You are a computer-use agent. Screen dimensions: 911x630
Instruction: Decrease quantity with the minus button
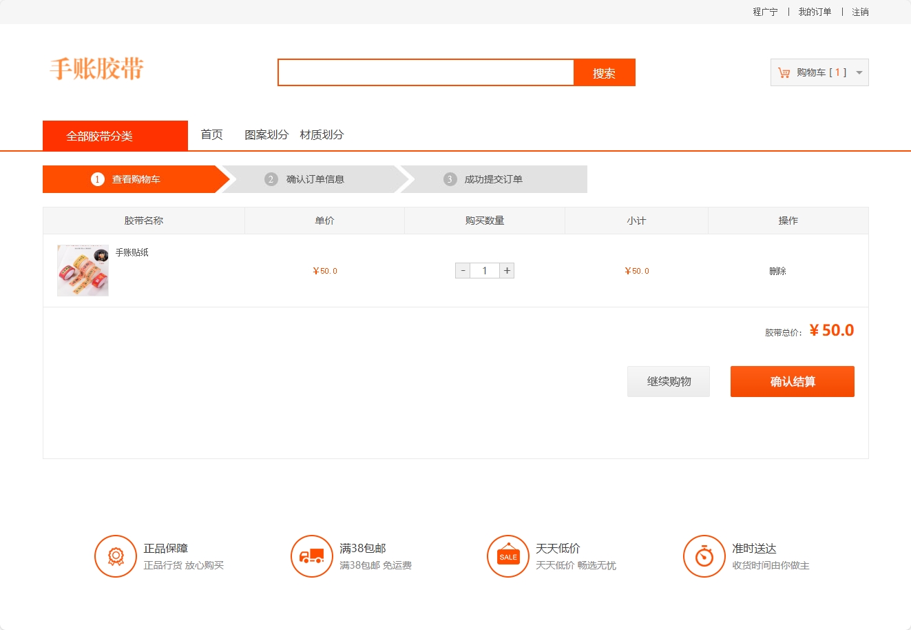[463, 271]
